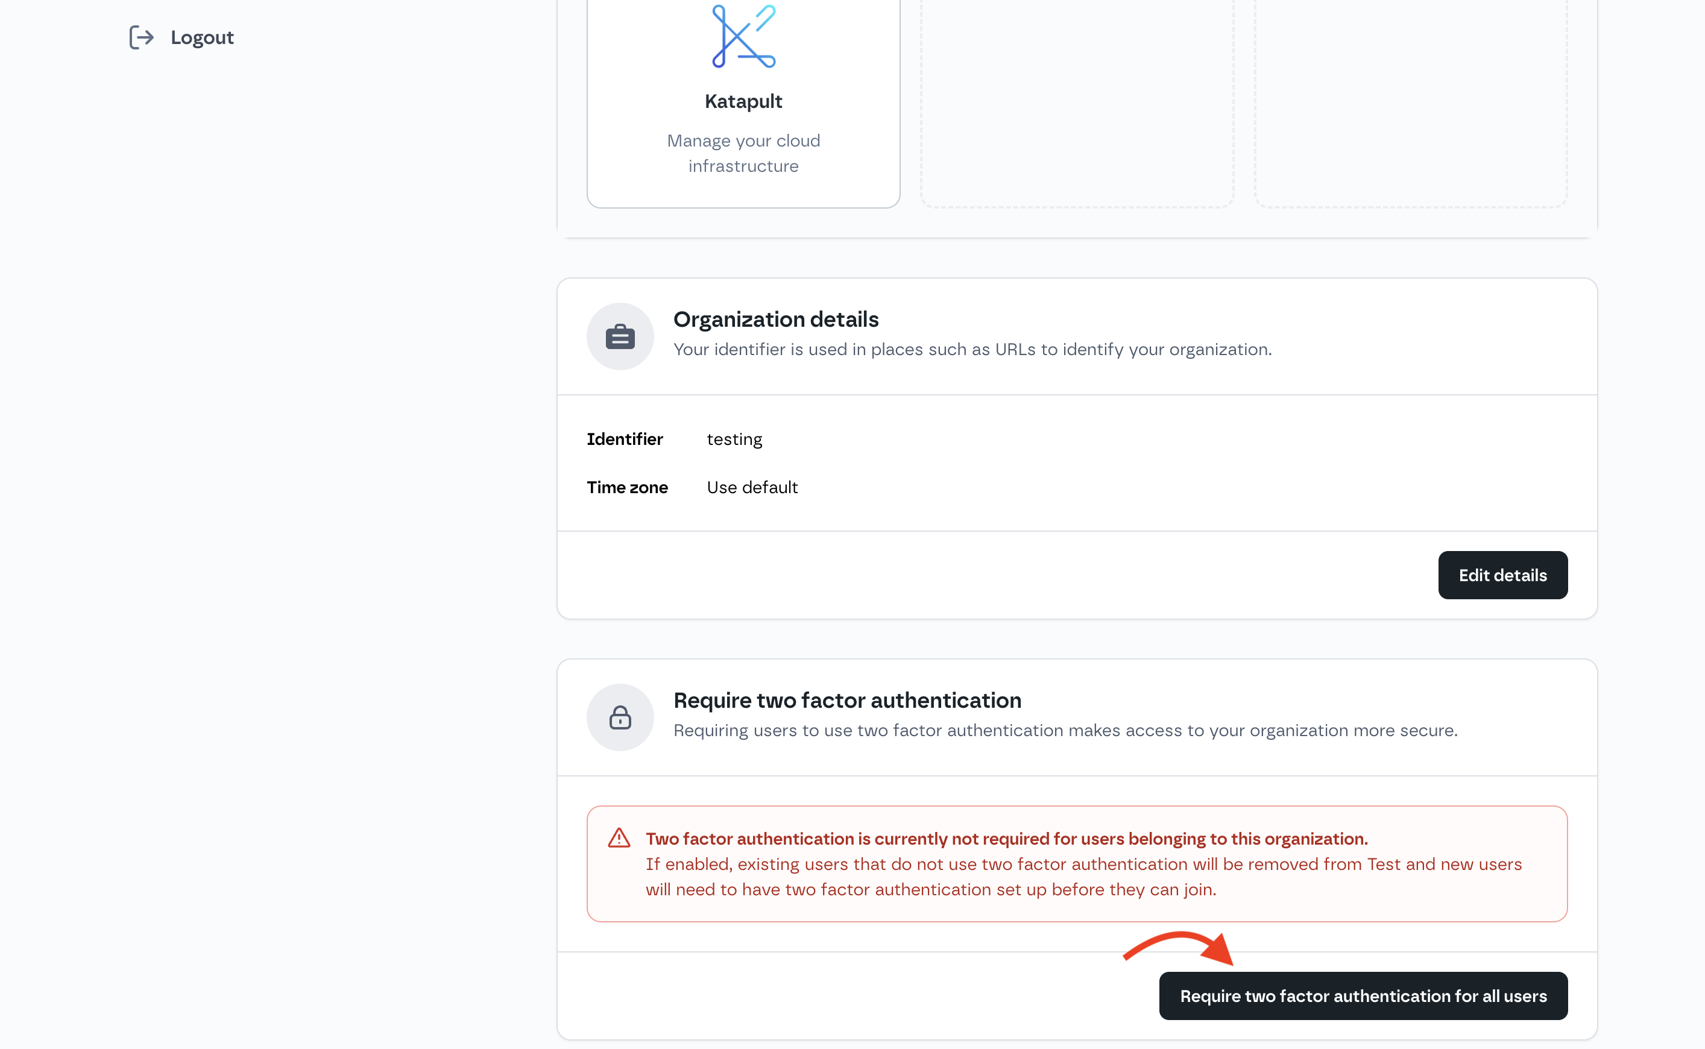This screenshot has height=1049, width=1705.
Task: Click the Organization details briefcase icon
Action: coord(620,336)
